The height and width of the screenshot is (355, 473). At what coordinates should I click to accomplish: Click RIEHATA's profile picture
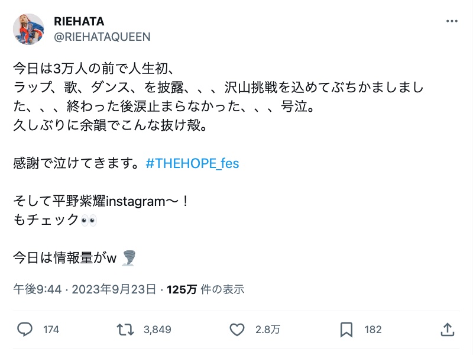click(x=28, y=28)
